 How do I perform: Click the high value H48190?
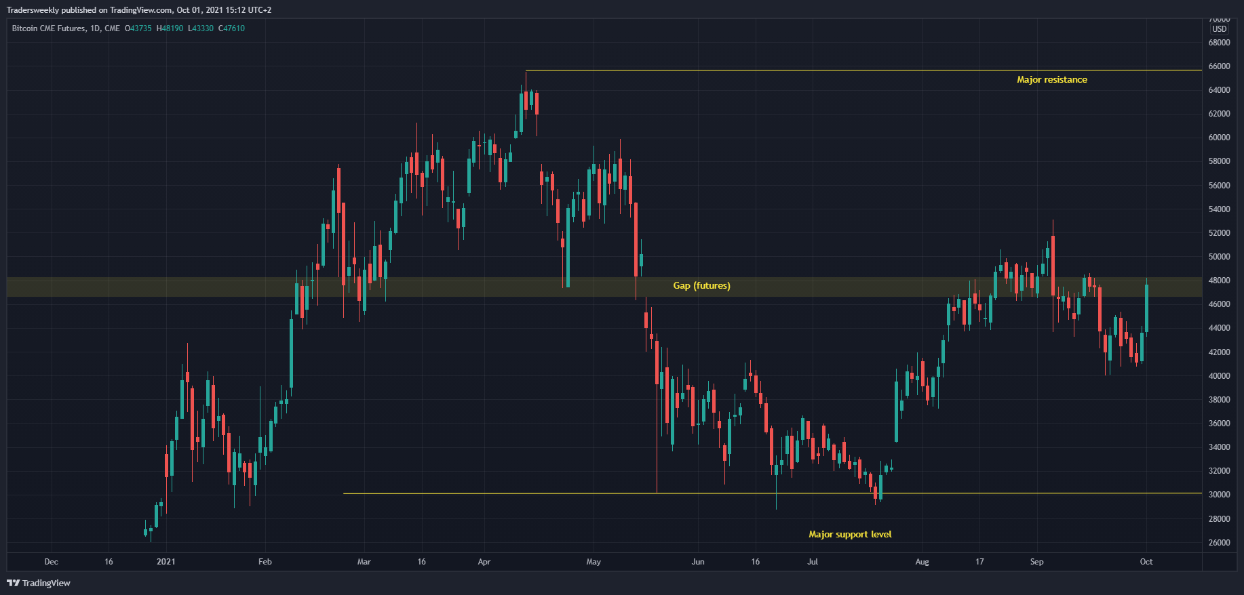pyautogui.click(x=170, y=28)
